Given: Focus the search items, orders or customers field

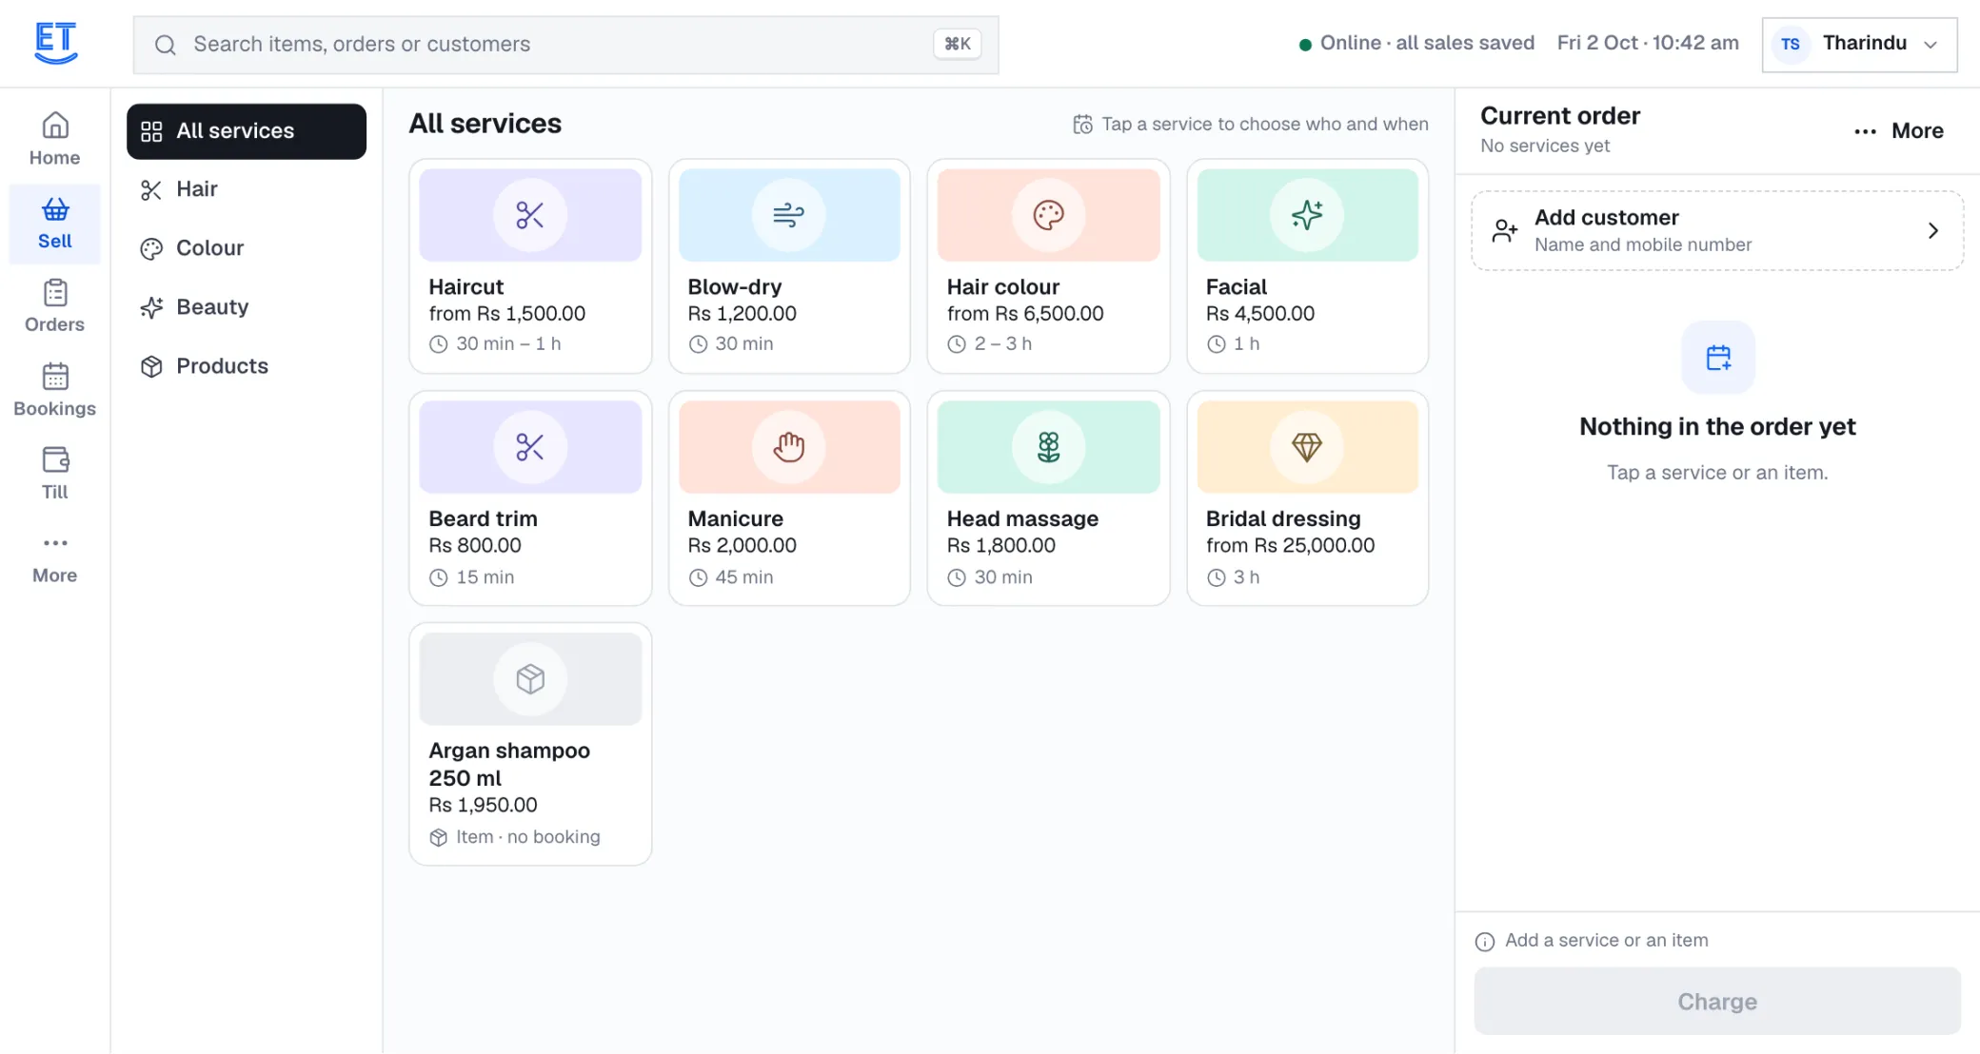Looking at the screenshot, I should coord(565,45).
